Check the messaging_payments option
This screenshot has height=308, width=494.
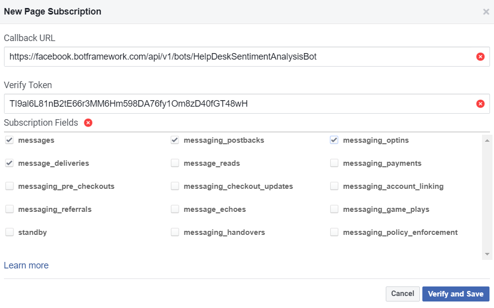pyautogui.click(x=334, y=163)
